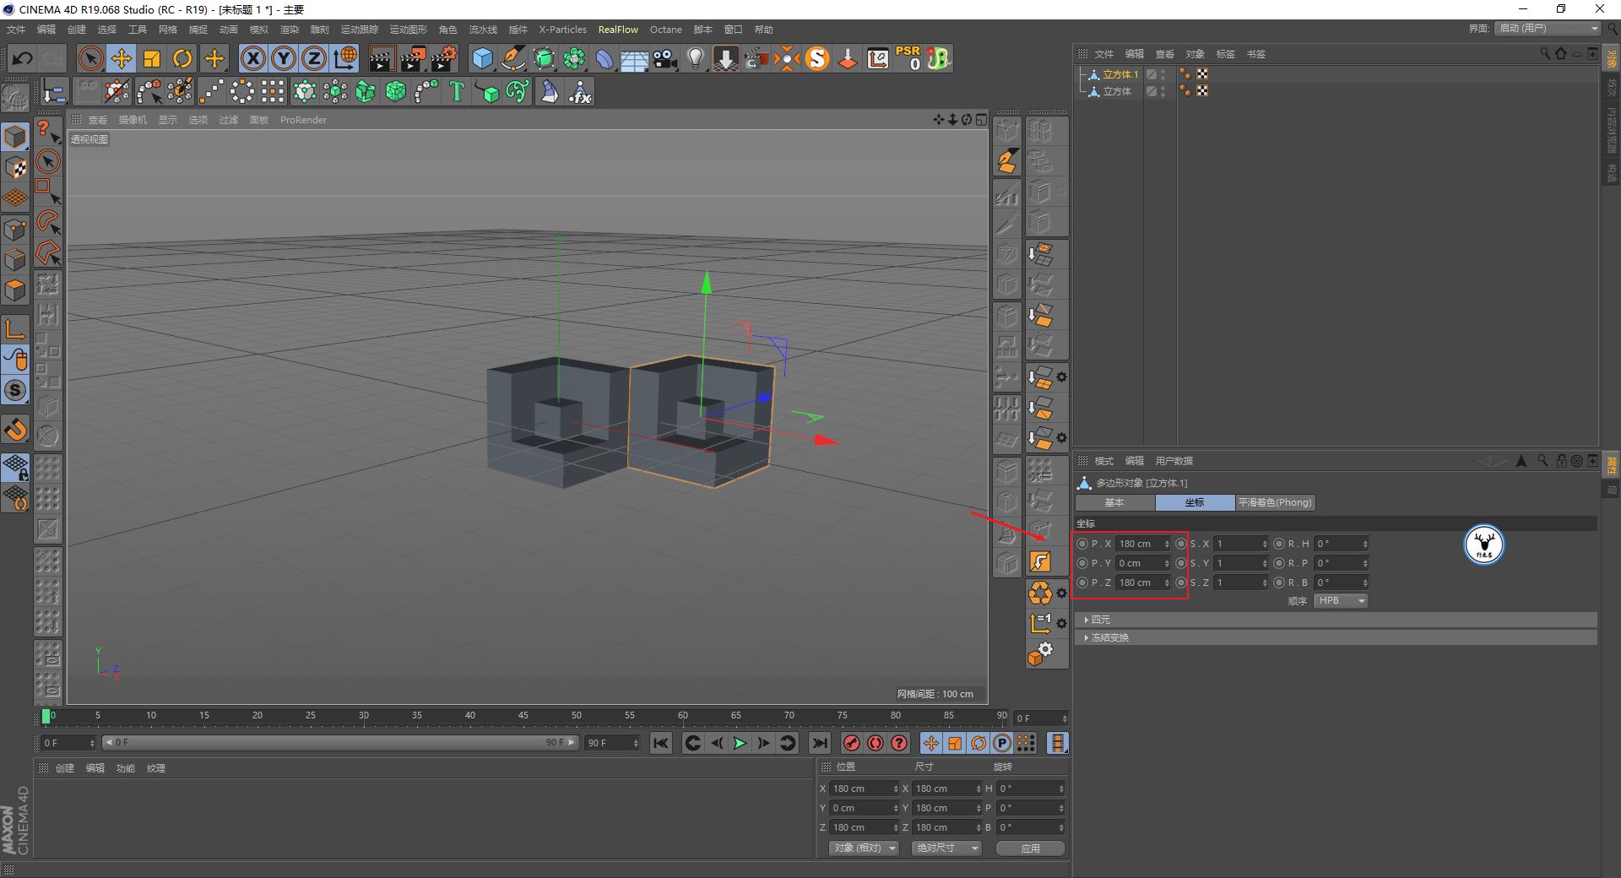Select the Scale tool in the toolbar
Image resolution: width=1621 pixels, height=878 pixels.
152,58
